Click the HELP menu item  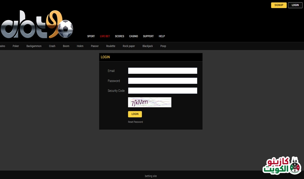[x=162, y=36]
